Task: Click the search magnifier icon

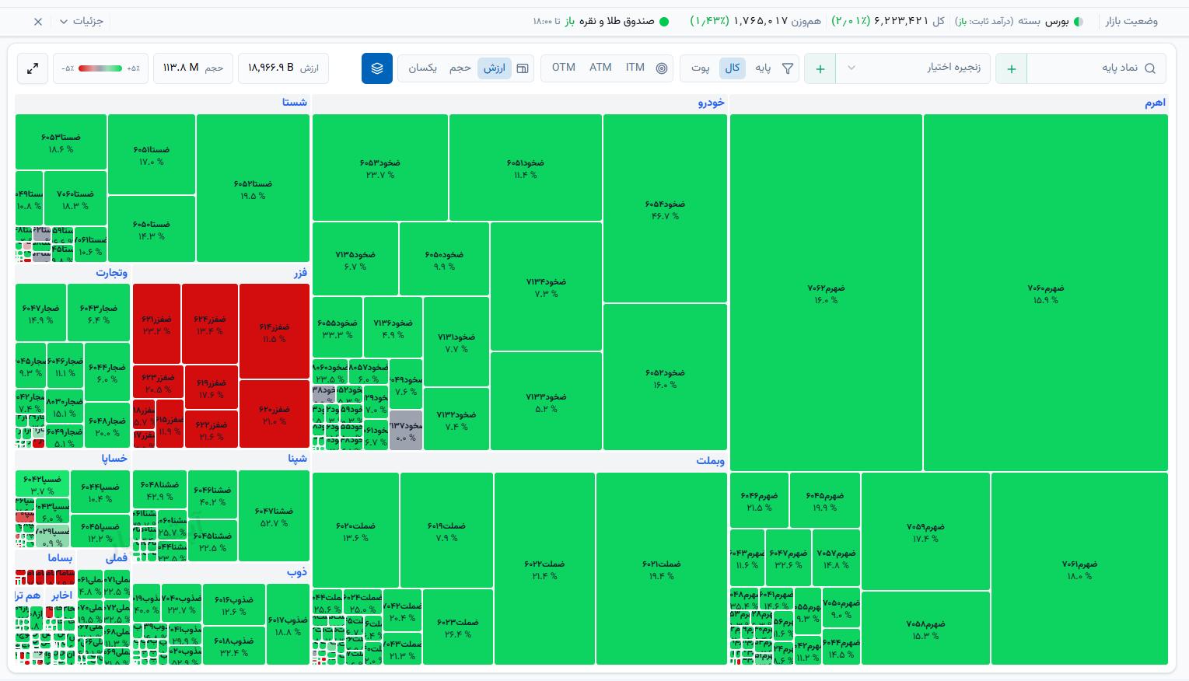Action: click(1150, 68)
